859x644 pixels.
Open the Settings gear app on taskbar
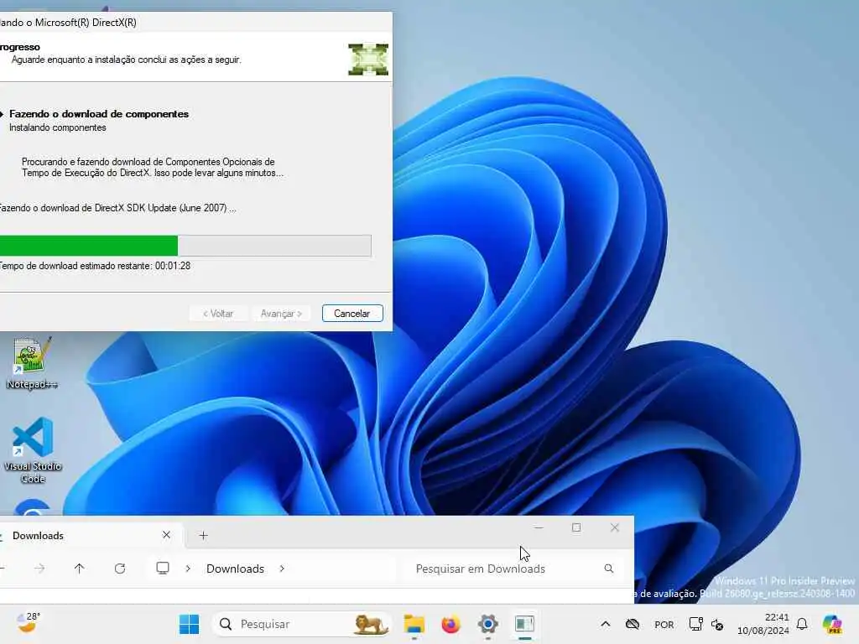[487, 624]
